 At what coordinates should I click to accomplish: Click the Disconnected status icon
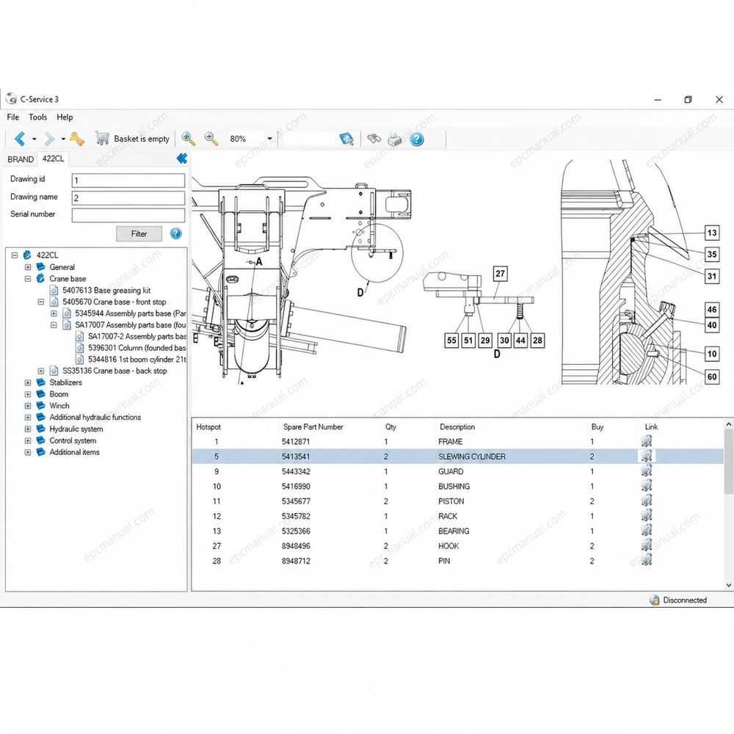pyautogui.click(x=655, y=600)
